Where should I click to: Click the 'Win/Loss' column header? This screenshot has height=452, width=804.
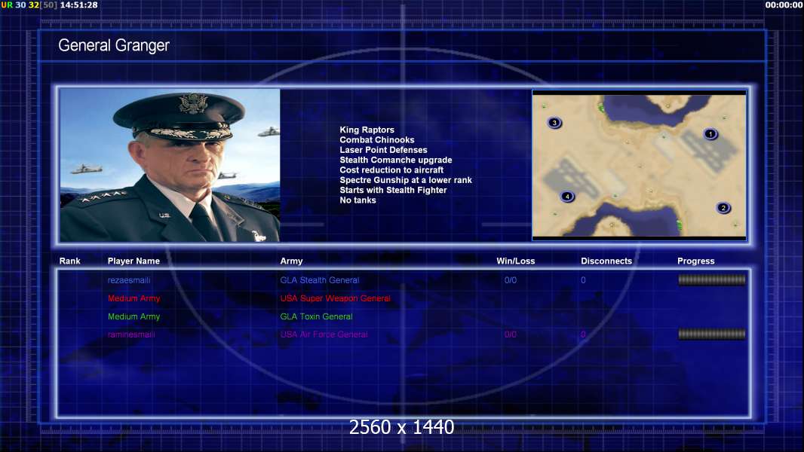[x=515, y=261]
